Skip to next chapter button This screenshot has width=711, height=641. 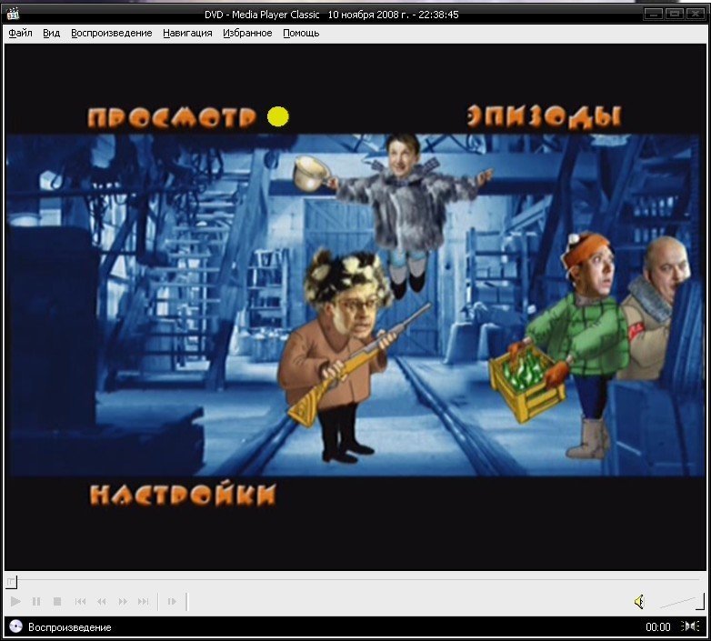144,601
